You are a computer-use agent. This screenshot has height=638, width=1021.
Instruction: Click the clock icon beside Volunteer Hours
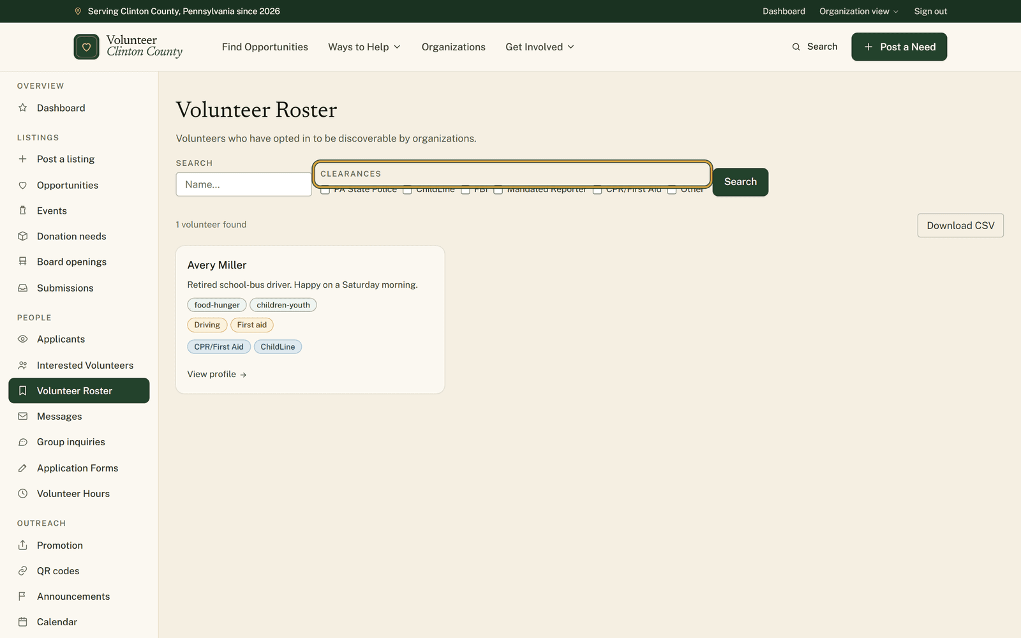[23, 493]
